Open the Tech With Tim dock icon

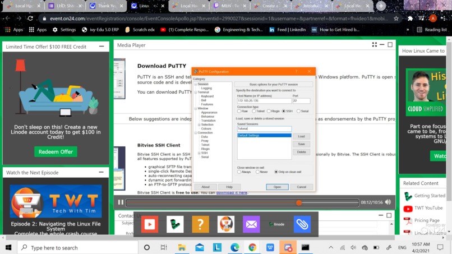[x=225, y=224]
